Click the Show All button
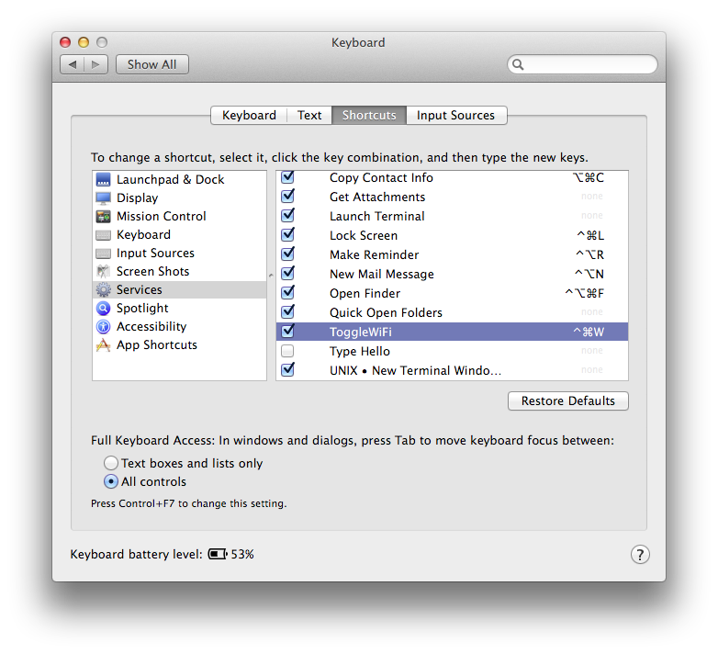 click(x=152, y=64)
